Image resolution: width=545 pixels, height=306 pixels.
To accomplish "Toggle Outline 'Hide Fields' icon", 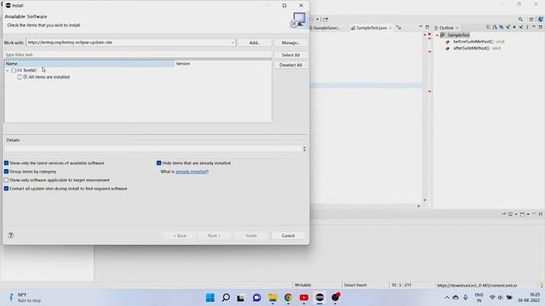I will [x=502, y=27].
